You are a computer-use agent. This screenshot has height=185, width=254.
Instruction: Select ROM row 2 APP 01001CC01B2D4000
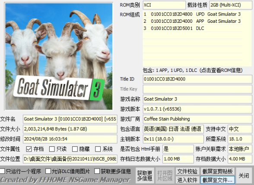[193, 21]
